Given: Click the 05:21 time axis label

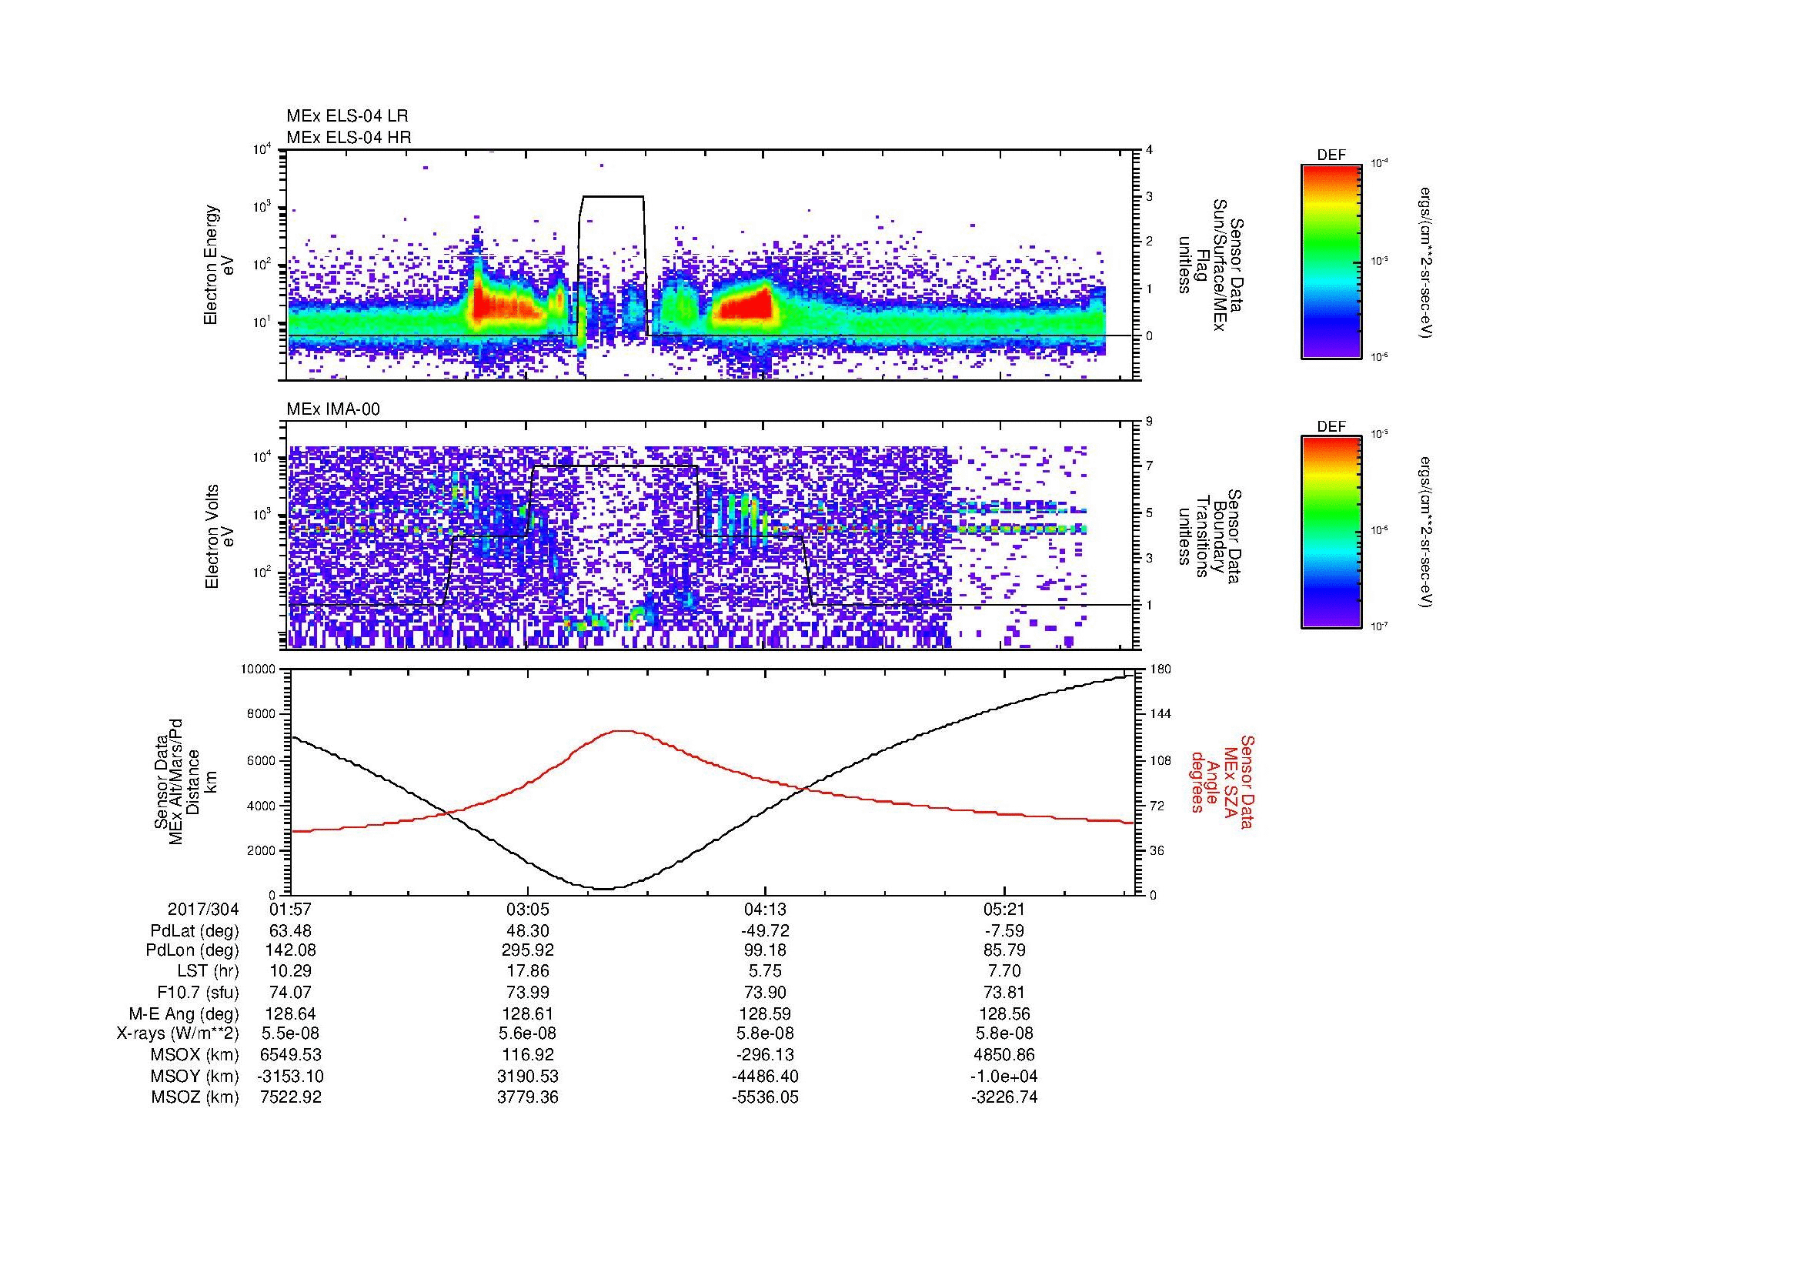Looking at the screenshot, I should point(1004,910).
